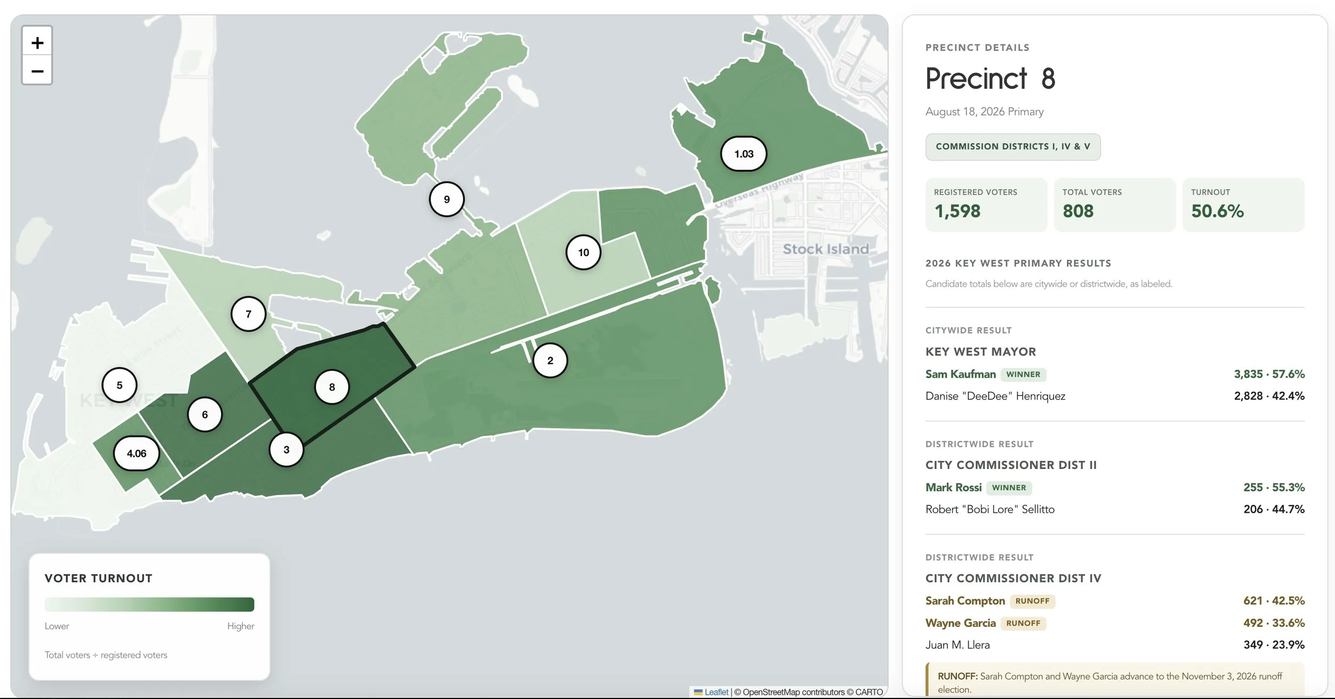This screenshot has height=699, width=1335.
Task: Click candidate name Mark Rossi
Action: pyautogui.click(x=954, y=487)
